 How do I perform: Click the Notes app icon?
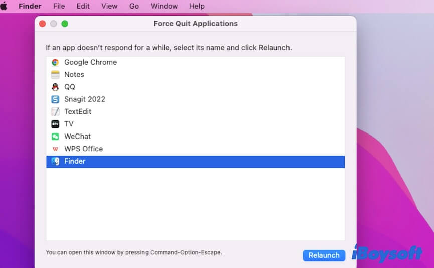(55, 75)
